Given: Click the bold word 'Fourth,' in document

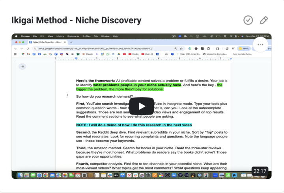Looking at the screenshot, I should [x=82, y=164].
